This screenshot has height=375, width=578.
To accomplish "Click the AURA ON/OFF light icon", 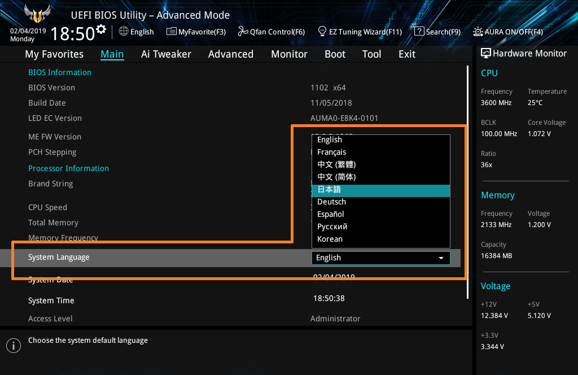I will tap(478, 32).
